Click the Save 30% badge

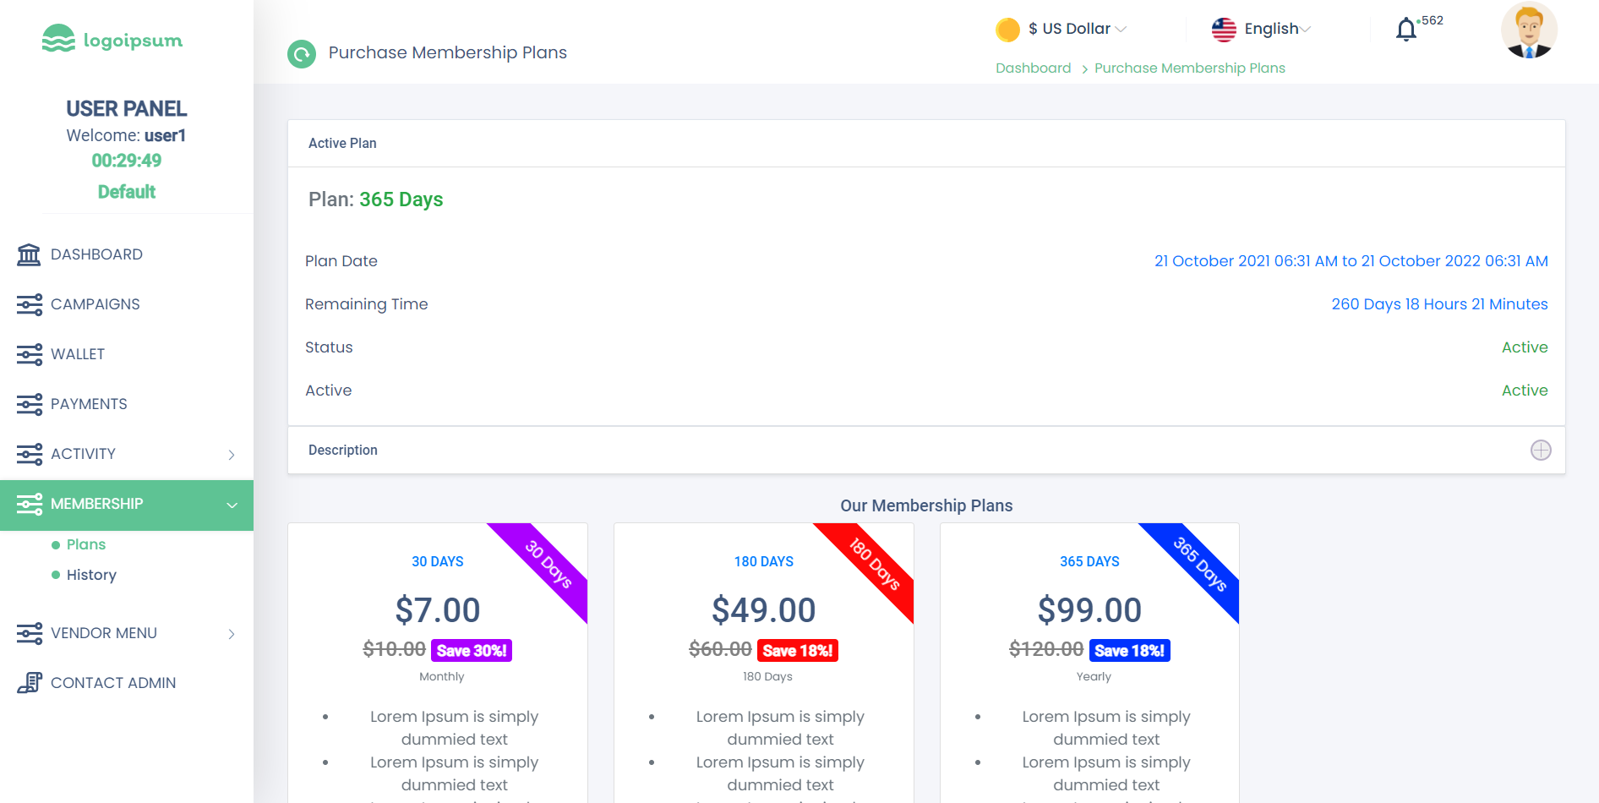coord(471,650)
